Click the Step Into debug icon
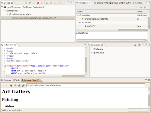This screenshot has width=151, height=113. pyautogui.click(x=47, y=3)
